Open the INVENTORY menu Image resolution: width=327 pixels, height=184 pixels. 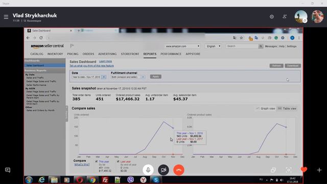[55, 54]
